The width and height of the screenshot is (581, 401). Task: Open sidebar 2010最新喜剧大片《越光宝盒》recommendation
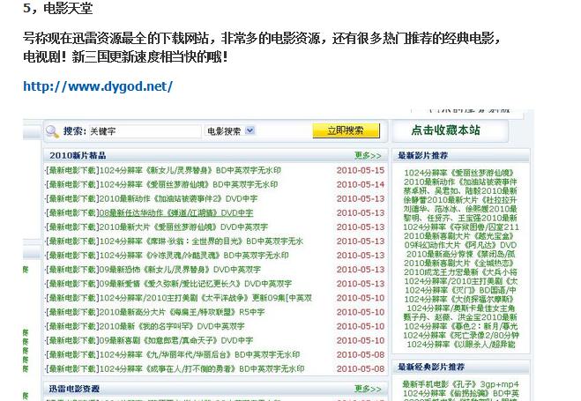(x=459, y=236)
